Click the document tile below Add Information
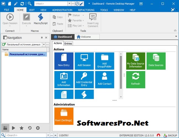Viewport: 179px width, 138px height. (x=64, y=94)
